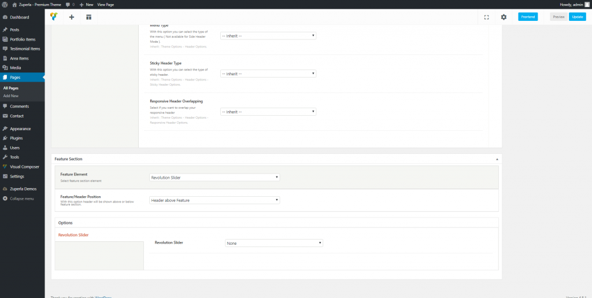The width and height of the screenshot is (592, 298).
Task: Click the Update button
Action: coord(577,17)
